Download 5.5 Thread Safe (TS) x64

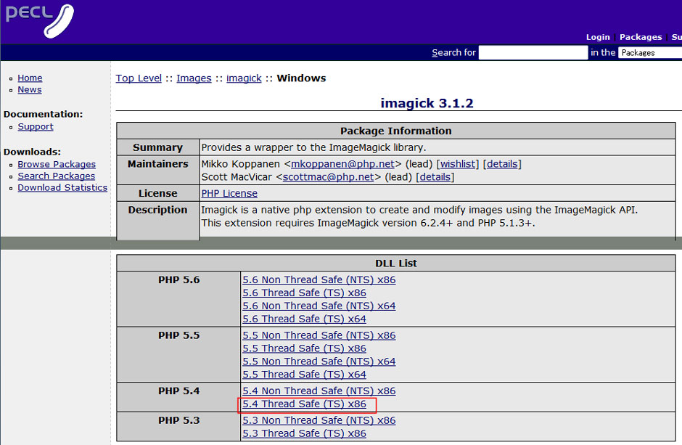305,375
